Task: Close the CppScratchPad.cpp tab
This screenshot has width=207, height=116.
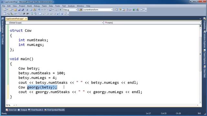Action: pos(26,19)
